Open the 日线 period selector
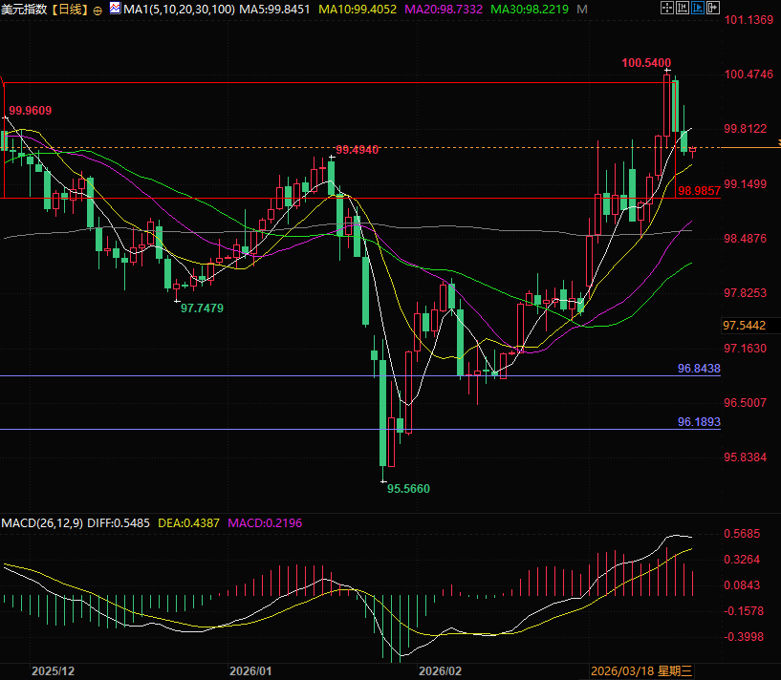Viewport: 781px width, 680px height. pos(69,10)
